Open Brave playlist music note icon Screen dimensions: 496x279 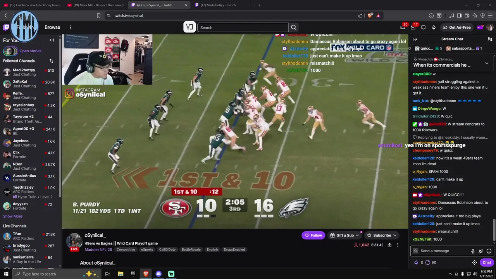451,15
